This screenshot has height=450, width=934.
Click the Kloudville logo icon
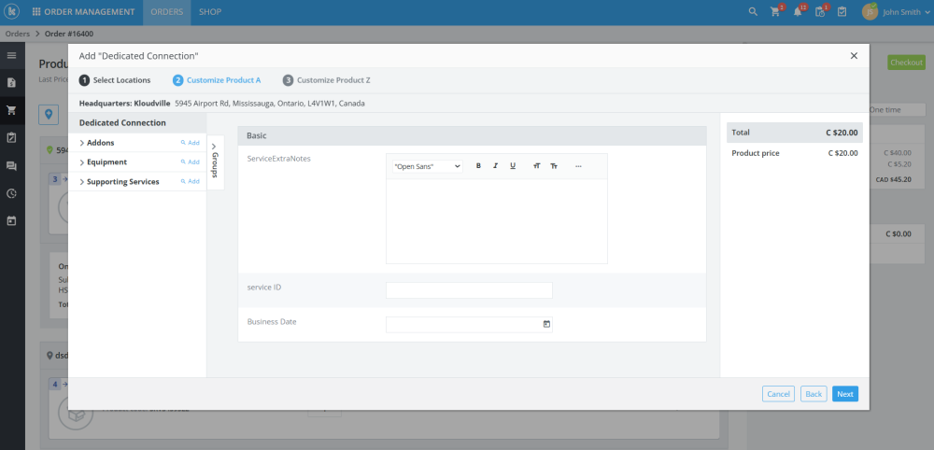(12, 12)
